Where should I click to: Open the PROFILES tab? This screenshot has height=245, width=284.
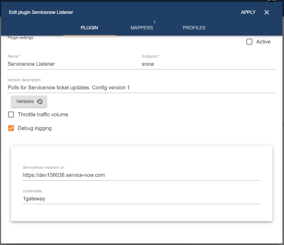pyautogui.click(x=194, y=28)
